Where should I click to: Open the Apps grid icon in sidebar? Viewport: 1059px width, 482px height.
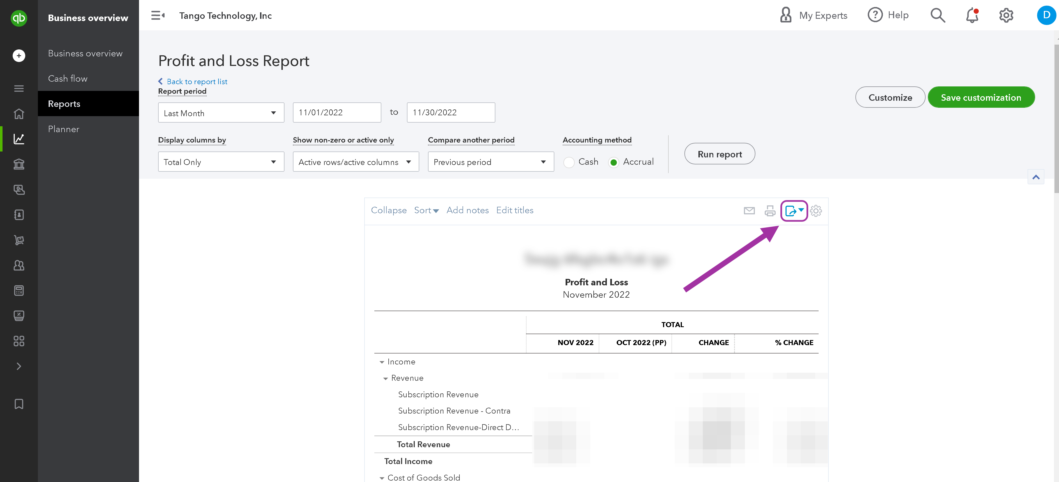[x=19, y=341]
